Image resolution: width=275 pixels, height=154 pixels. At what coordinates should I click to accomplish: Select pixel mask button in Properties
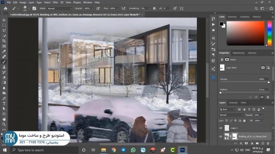coord(263,68)
